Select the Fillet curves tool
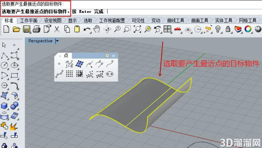 pos(15,86)
